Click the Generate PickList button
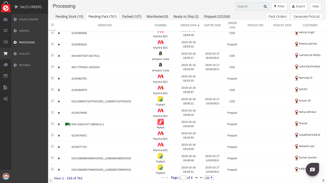The image size is (326, 183). click(x=306, y=16)
